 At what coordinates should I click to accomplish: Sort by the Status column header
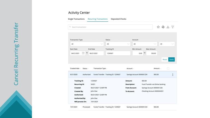click(85, 68)
